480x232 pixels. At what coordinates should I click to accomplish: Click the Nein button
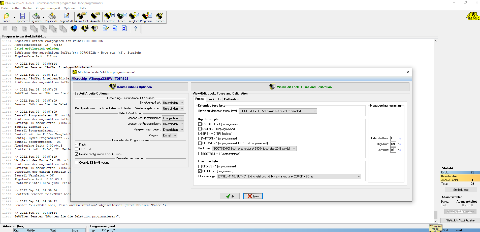click(253, 196)
